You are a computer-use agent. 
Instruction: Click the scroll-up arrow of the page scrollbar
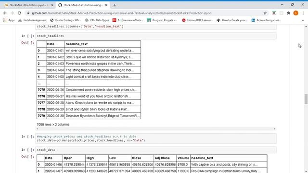[306, 26]
